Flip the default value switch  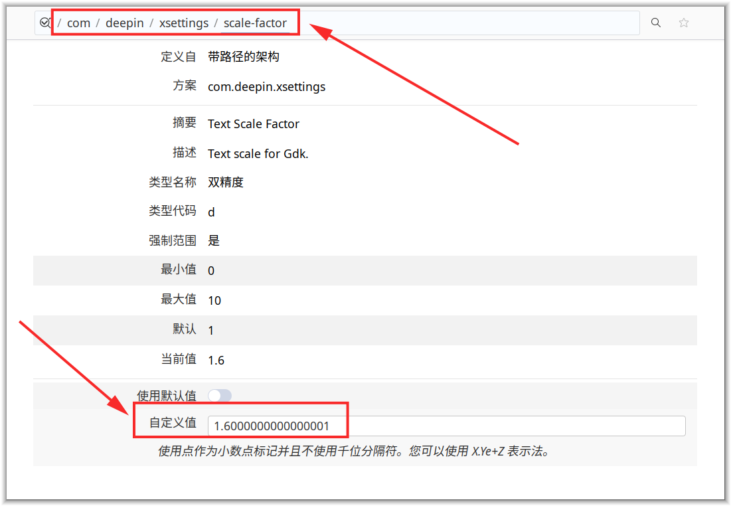[x=220, y=395]
